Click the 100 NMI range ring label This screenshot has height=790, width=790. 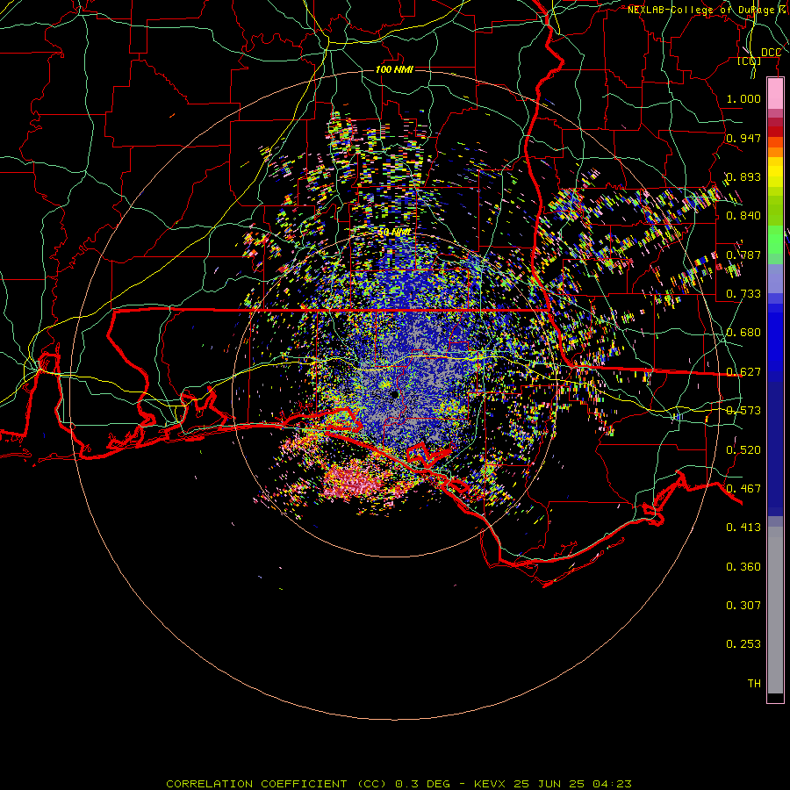(x=394, y=69)
